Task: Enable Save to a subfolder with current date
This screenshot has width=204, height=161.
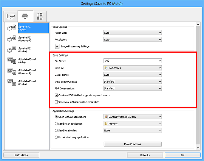Action: pyautogui.click(x=56, y=102)
